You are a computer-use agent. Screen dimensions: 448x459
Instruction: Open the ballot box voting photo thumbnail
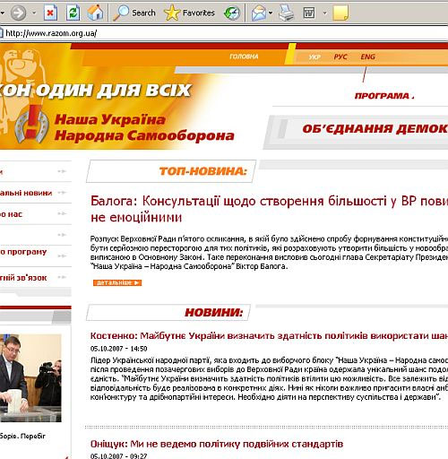click(x=30, y=378)
